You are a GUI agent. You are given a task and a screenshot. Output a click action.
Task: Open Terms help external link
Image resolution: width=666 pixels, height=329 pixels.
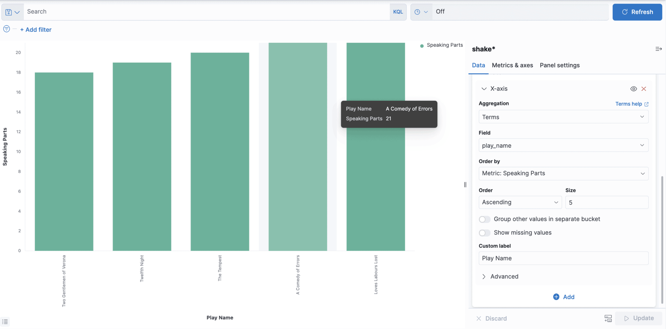pos(631,104)
